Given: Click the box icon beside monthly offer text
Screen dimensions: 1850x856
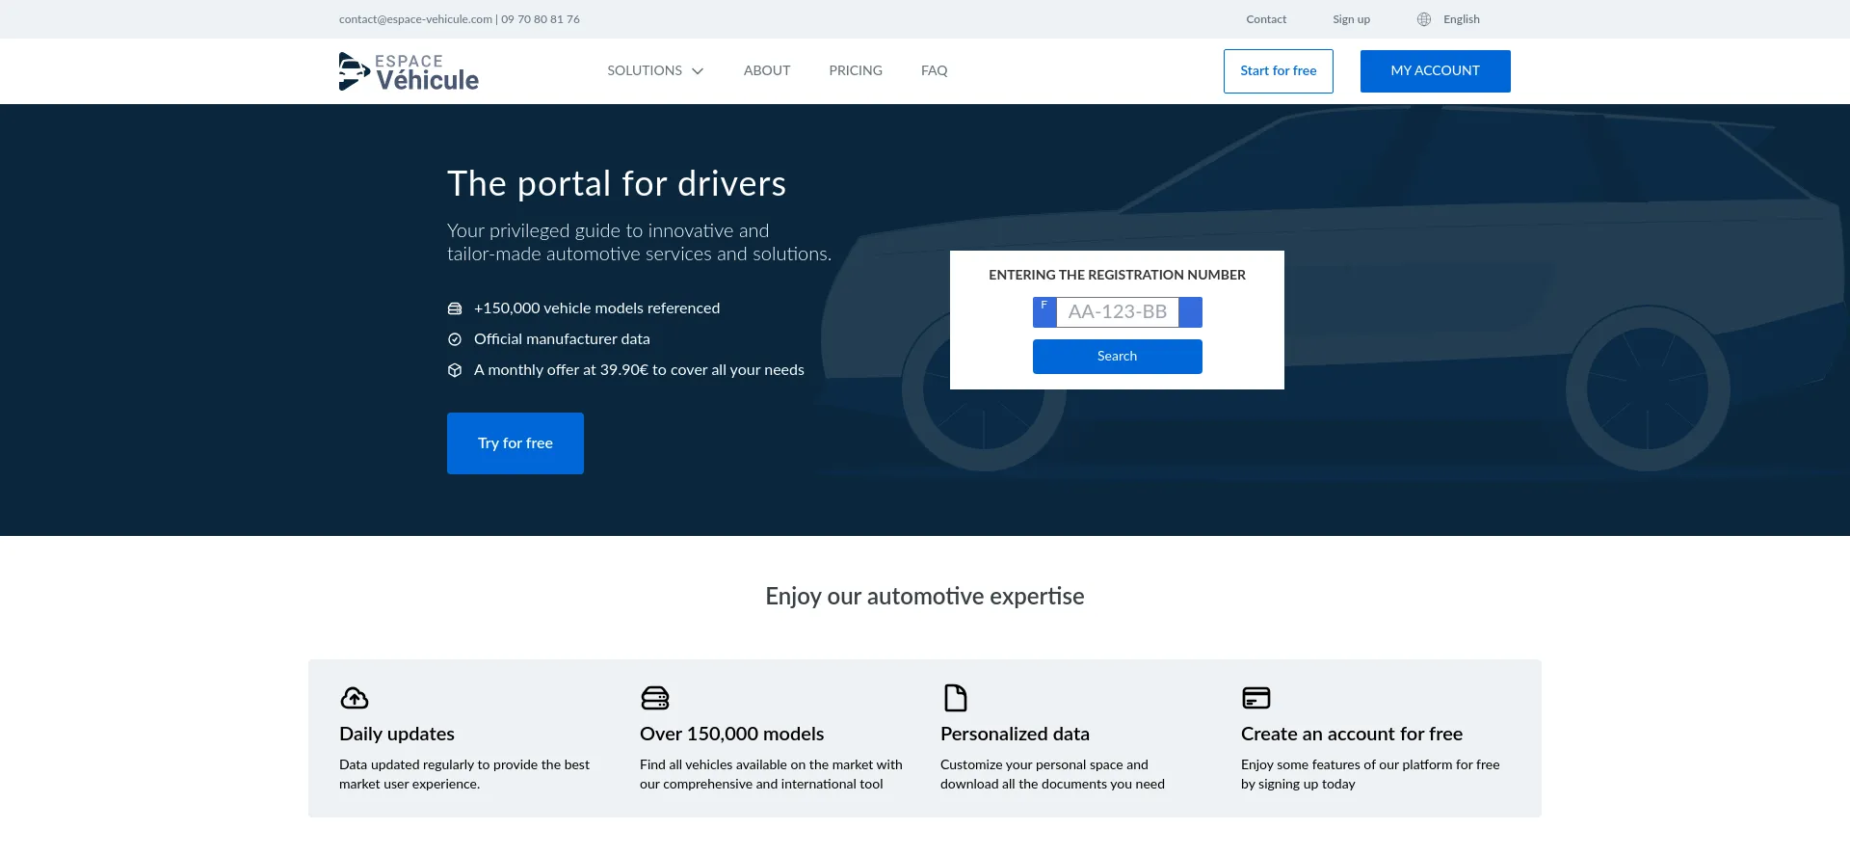Looking at the screenshot, I should (455, 370).
